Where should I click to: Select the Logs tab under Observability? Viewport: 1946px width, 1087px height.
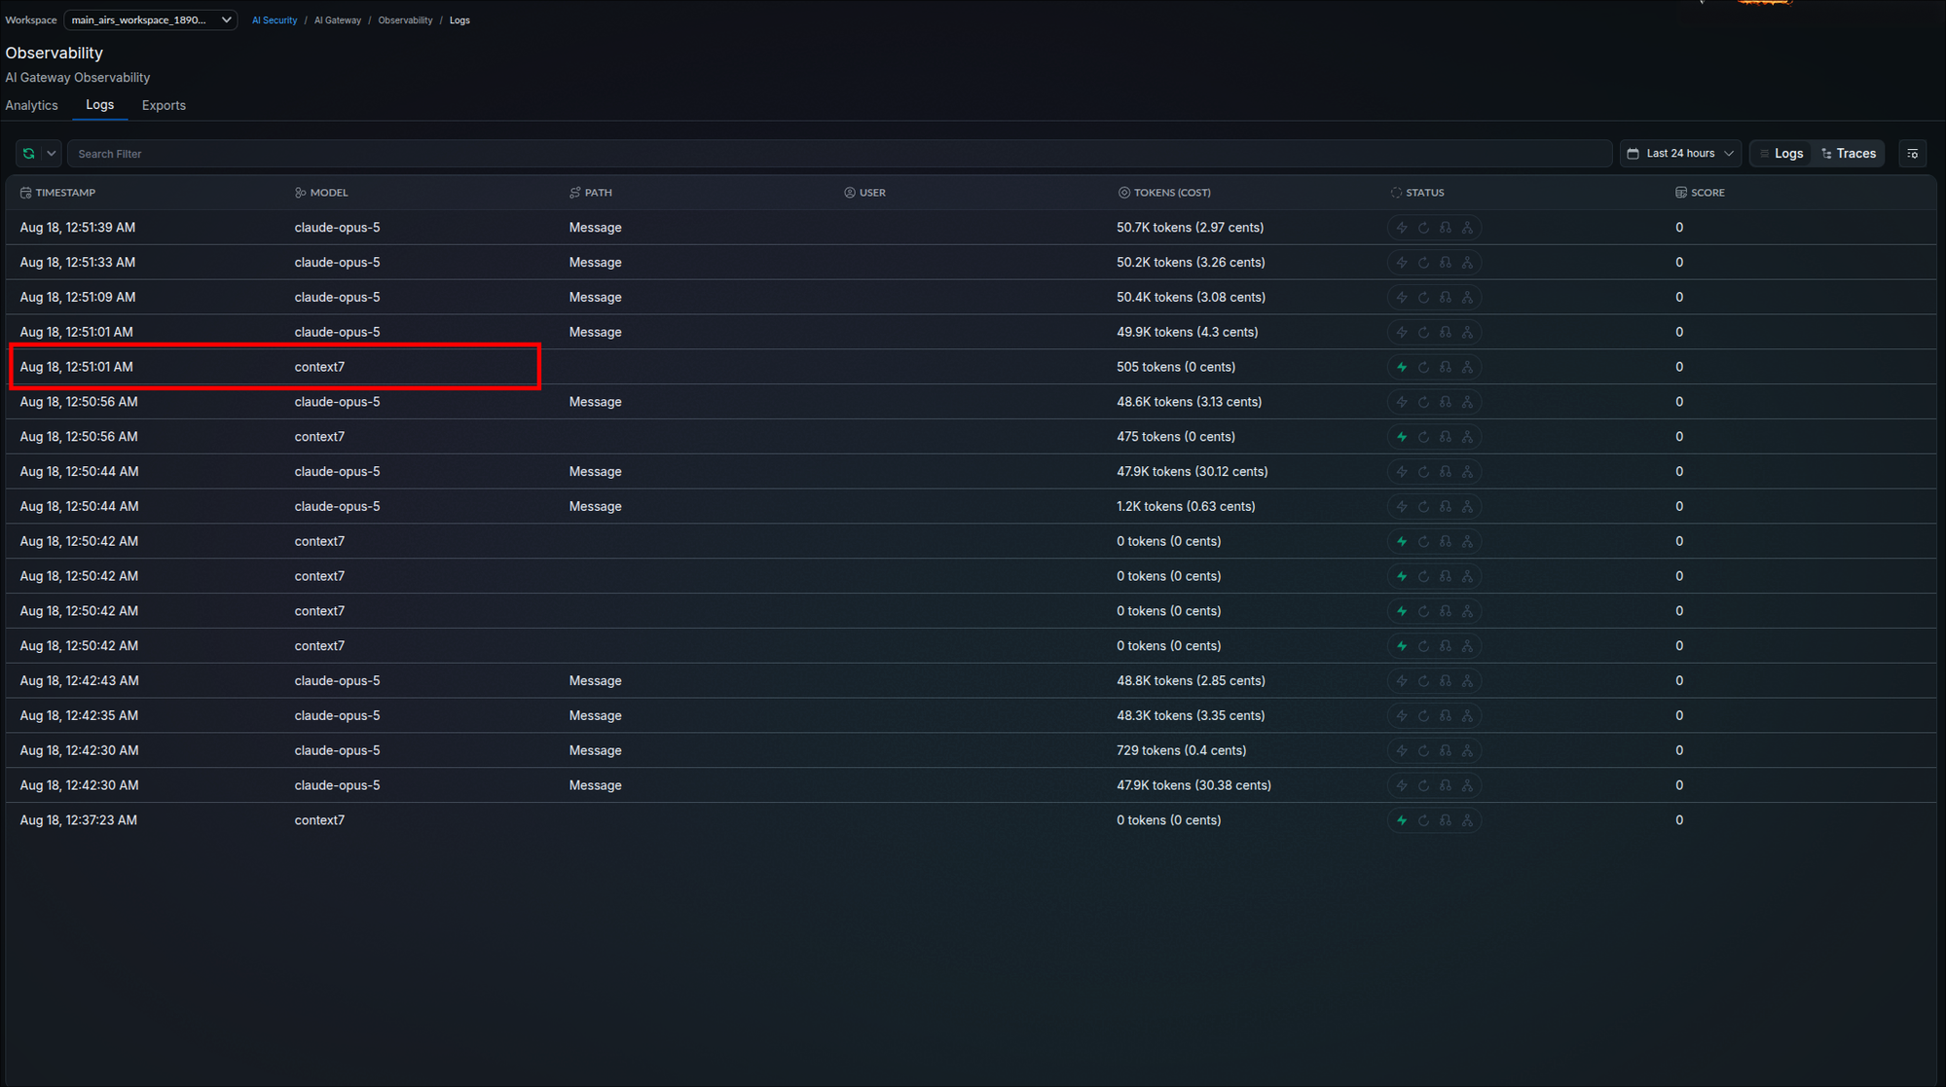pos(99,105)
